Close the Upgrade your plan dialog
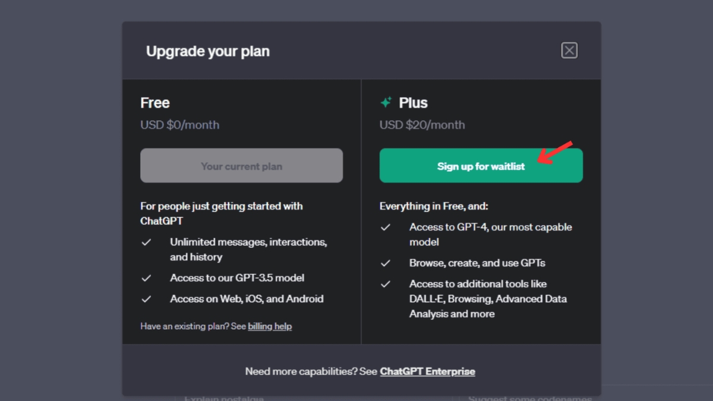713x401 pixels. point(569,50)
